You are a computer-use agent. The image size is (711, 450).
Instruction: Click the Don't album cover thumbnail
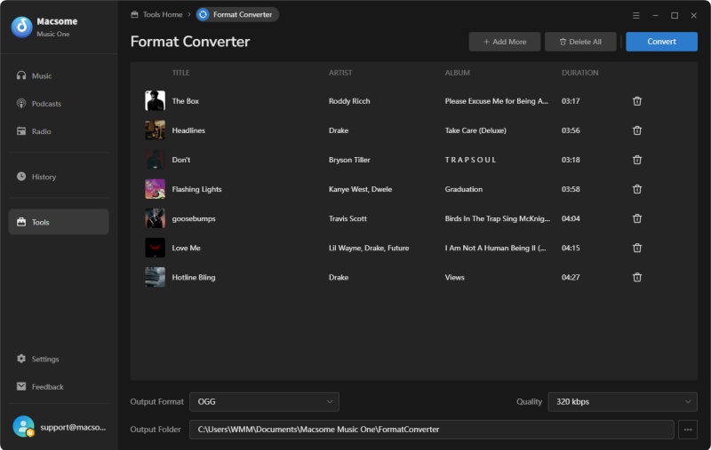pos(155,160)
